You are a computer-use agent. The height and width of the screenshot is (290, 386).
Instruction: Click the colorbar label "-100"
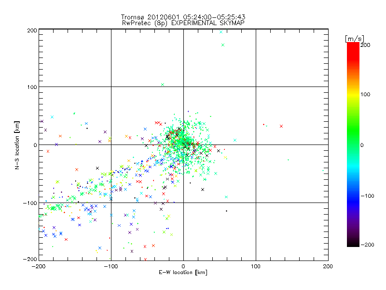[x=367, y=196]
